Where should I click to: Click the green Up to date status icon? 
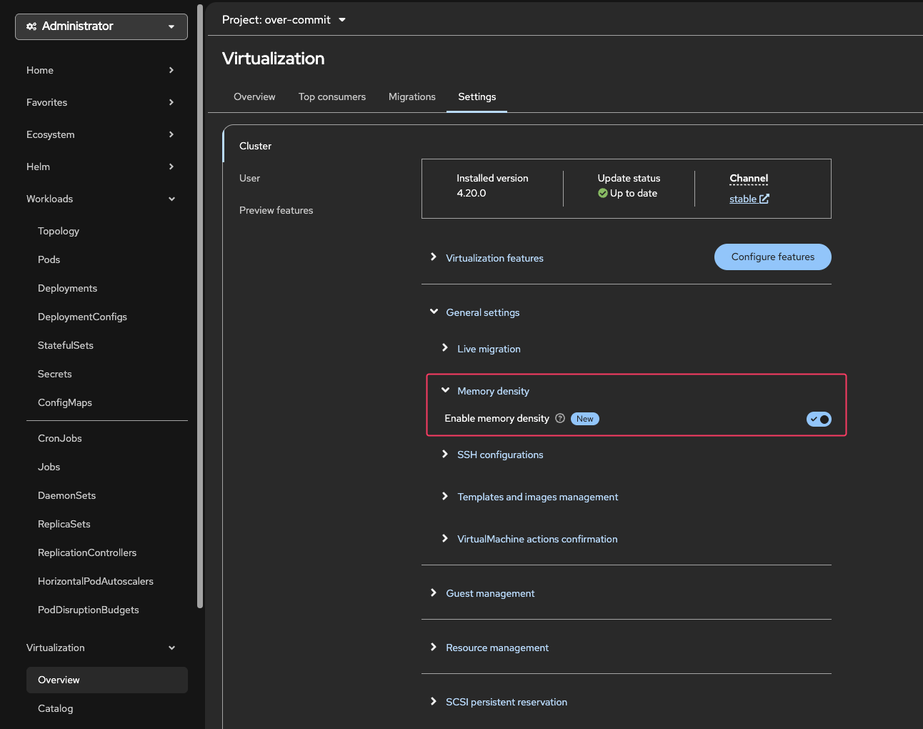point(603,193)
